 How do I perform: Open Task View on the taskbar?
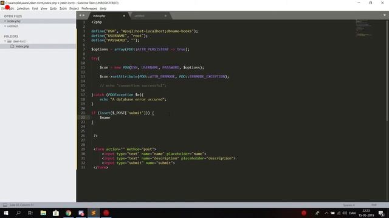[x=30, y=213]
